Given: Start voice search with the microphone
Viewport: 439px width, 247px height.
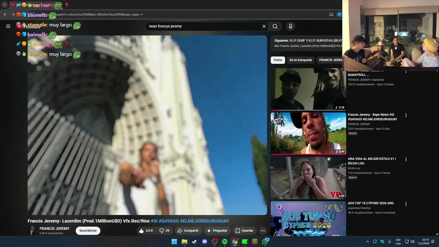Looking at the screenshot, I should (290, 26).
